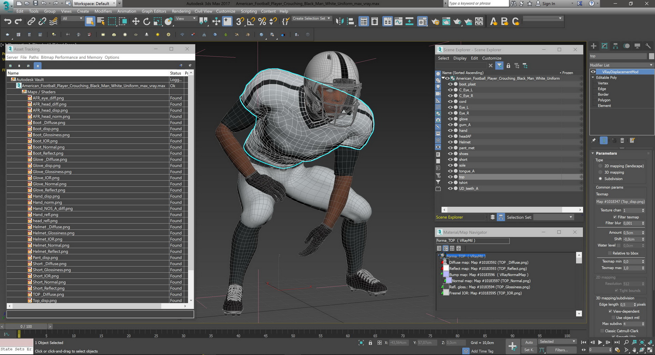Open the Selected key filter dropdown
655x355 pixels.
557,342
